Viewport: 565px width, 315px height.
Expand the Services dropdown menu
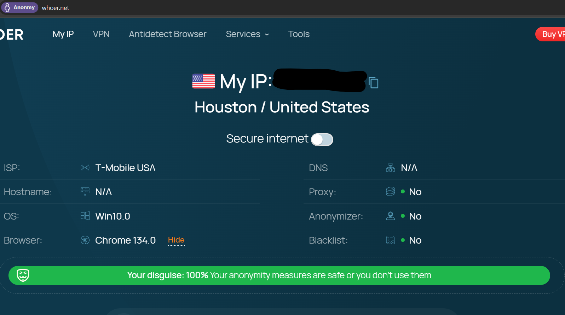click(x=247, y=34)
